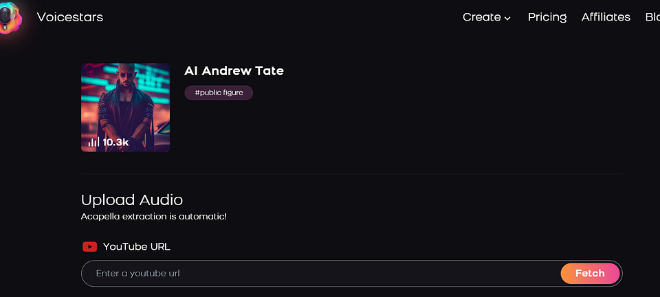Click the Voicestars brand name text
This screenshot has width=660, height=297.
(70, 17)
